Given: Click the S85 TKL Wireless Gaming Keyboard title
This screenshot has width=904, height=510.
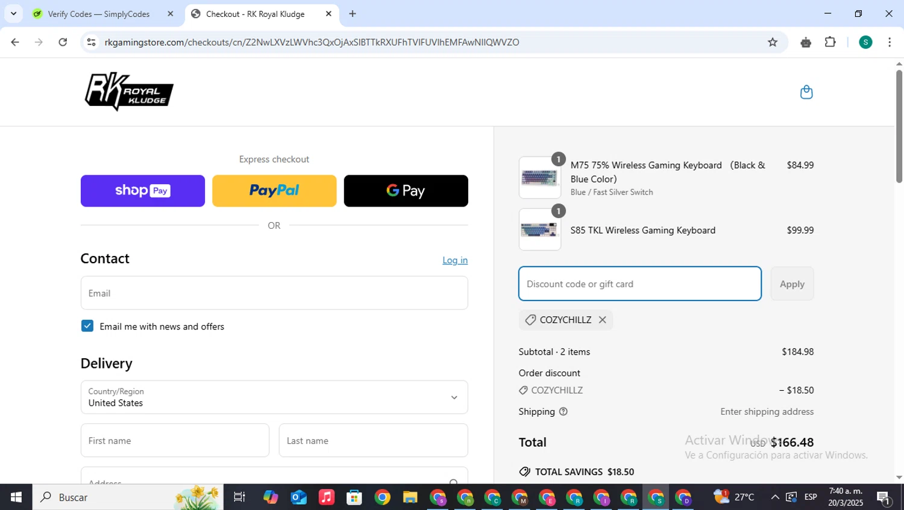Looking at the screenshot, I should [x=643, y=230].
